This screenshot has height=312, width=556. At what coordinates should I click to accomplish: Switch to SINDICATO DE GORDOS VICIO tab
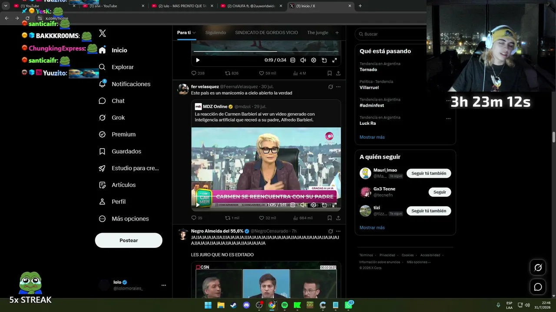tap(266, 32)
